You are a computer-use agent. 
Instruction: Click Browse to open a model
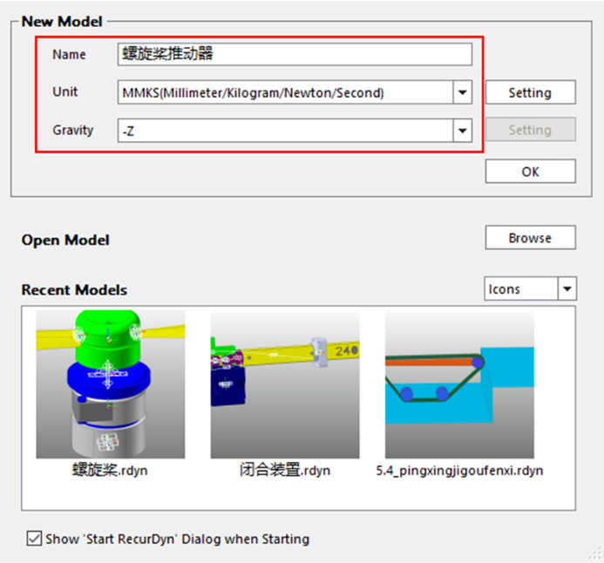click(x=531, y=238)
